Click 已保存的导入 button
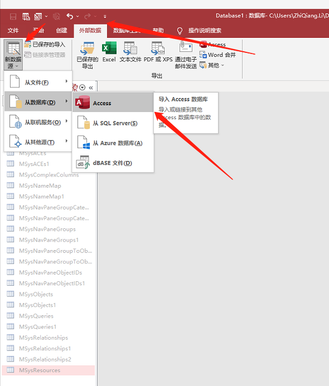The width and height of the screenshot is (329, 386). click(x=45, y=45)
